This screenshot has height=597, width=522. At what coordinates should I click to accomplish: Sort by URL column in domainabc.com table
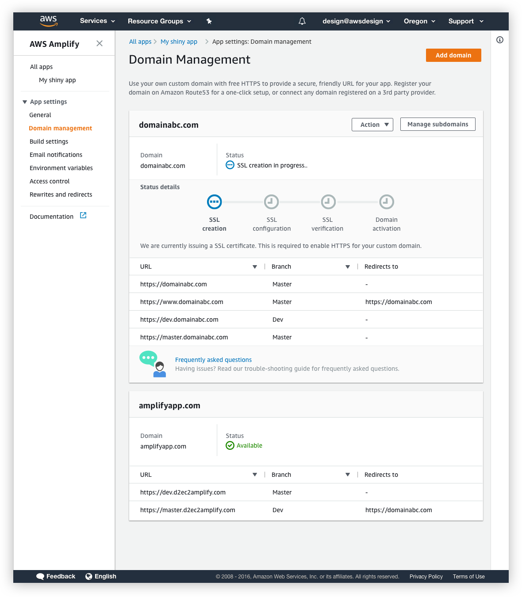[x=255, y=266]
